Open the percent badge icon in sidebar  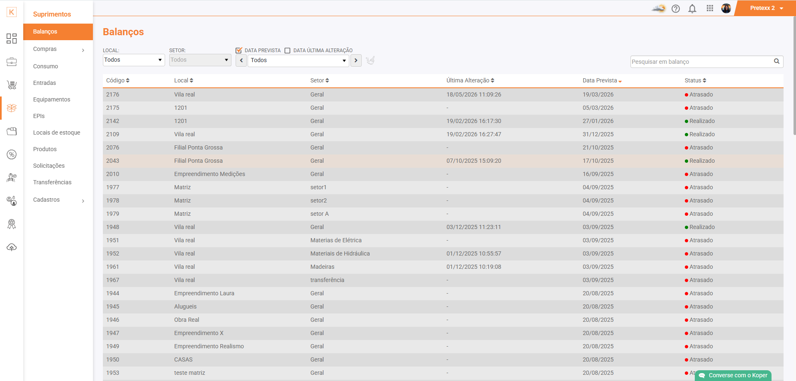(x=12, y=154)
